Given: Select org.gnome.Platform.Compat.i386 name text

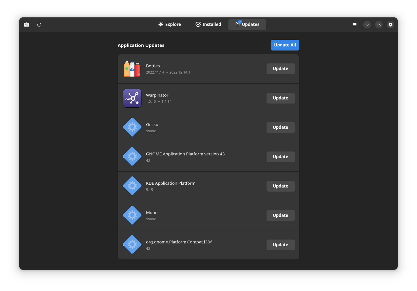Looking at the screenshot, I should click(x=179, y=242).
